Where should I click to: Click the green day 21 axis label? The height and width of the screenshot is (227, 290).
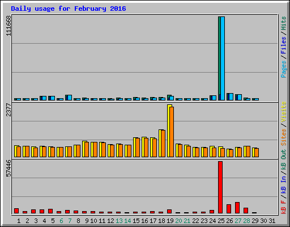(x=187, y=221)
